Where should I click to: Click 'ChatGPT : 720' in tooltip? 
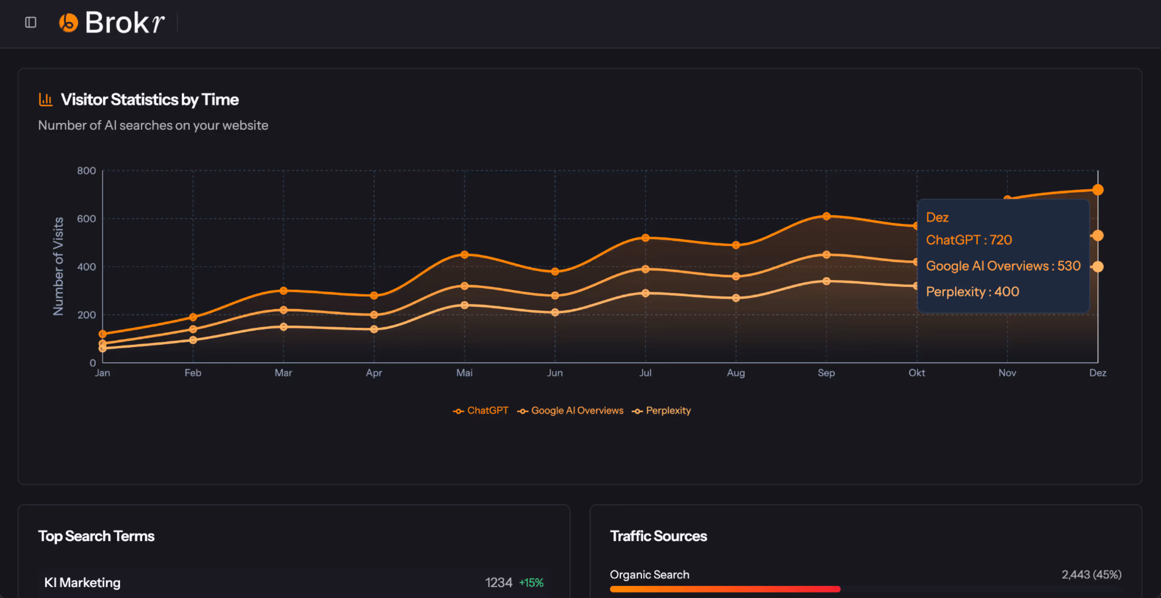coord(969,240)
